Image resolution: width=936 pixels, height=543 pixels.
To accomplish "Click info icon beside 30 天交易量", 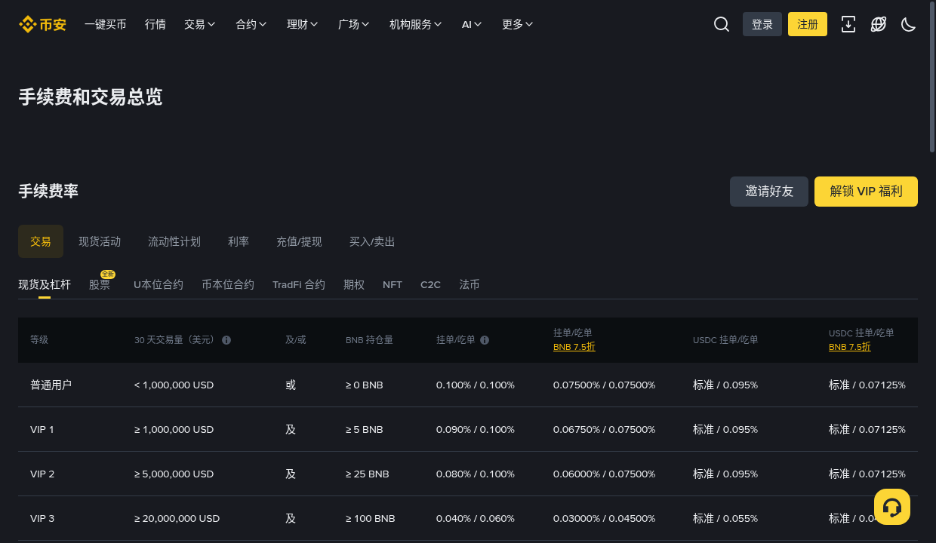I will [x=226, y=340].
